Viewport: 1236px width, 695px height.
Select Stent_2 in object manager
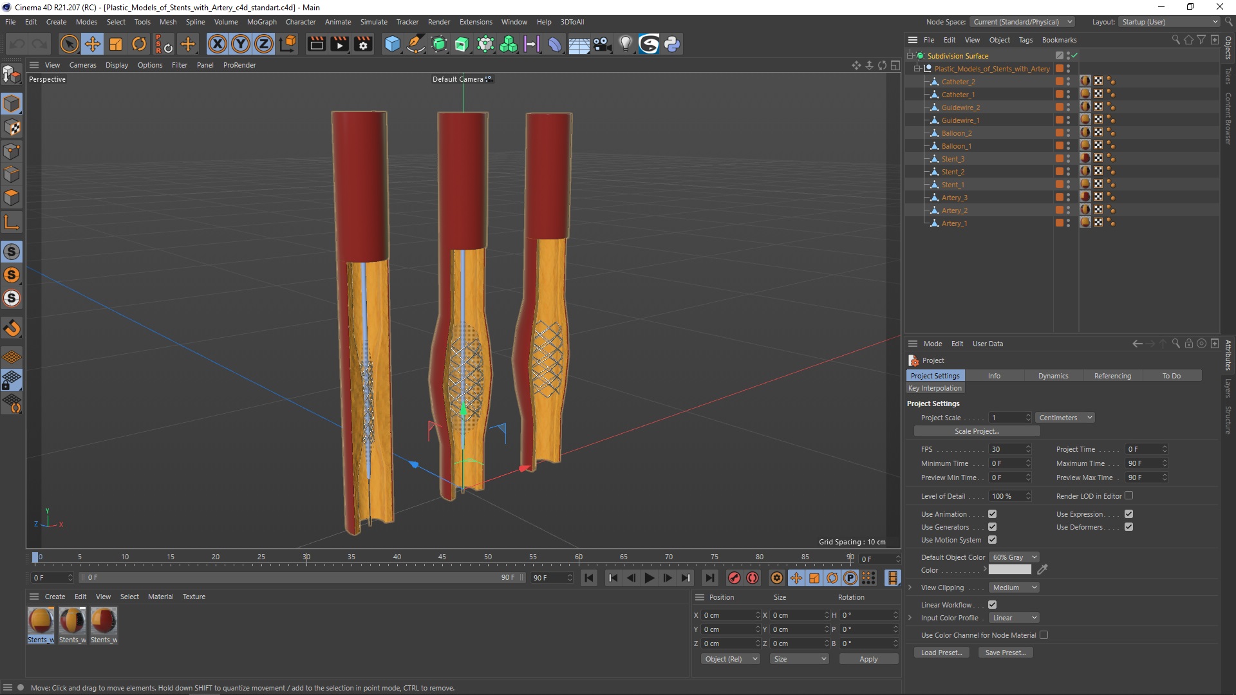coord(953,172)
